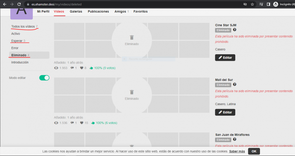
Task: Click the bookmark star in address bar
Action: 252,4
